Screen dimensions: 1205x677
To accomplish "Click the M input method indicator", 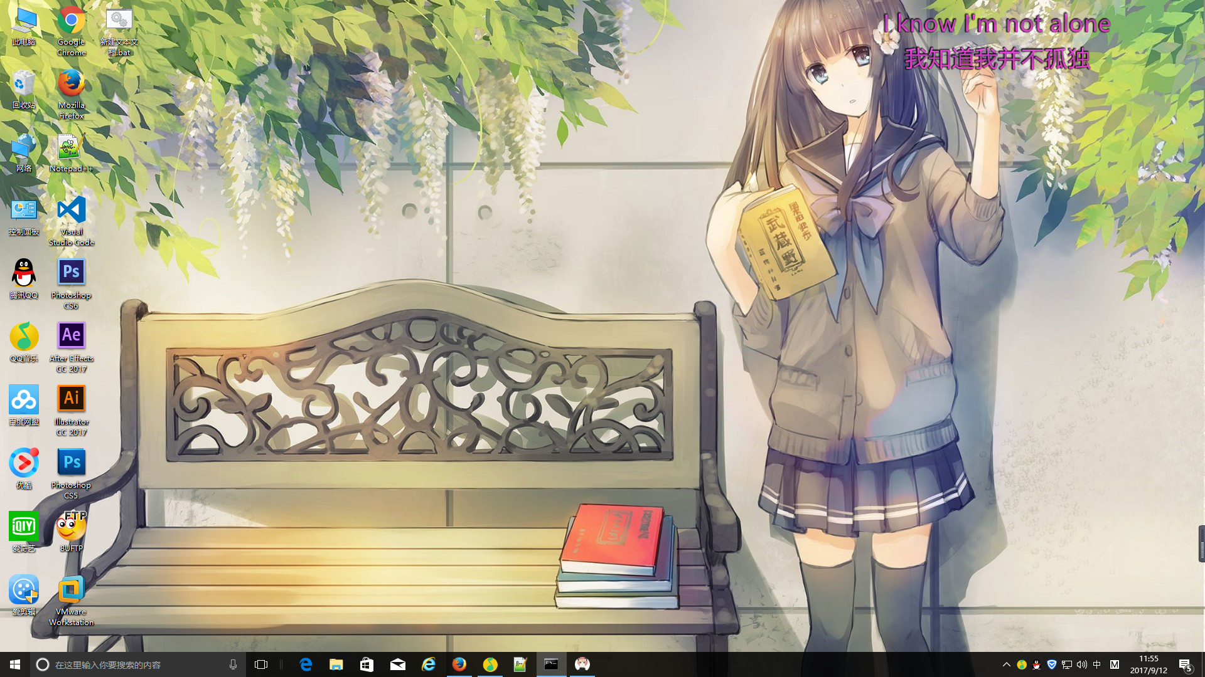I will (x=1115, y=664).
